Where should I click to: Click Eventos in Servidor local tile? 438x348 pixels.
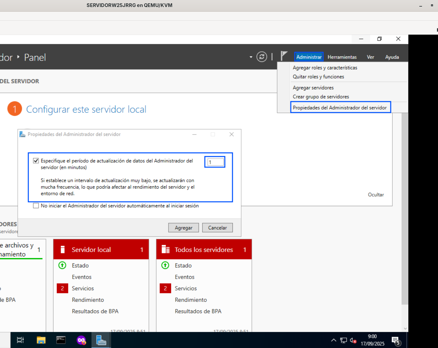(82, 277)
